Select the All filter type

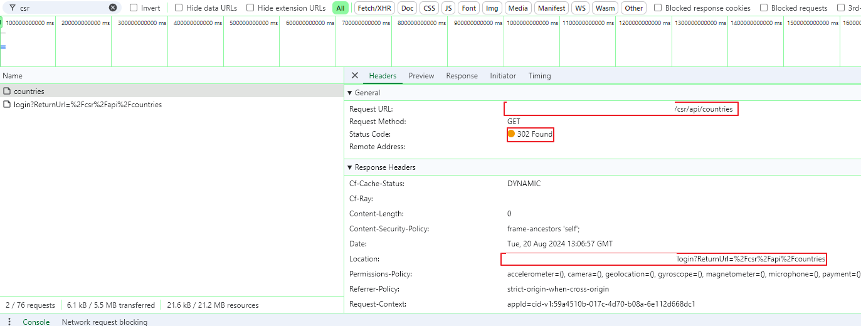click(x=341, y=8)
